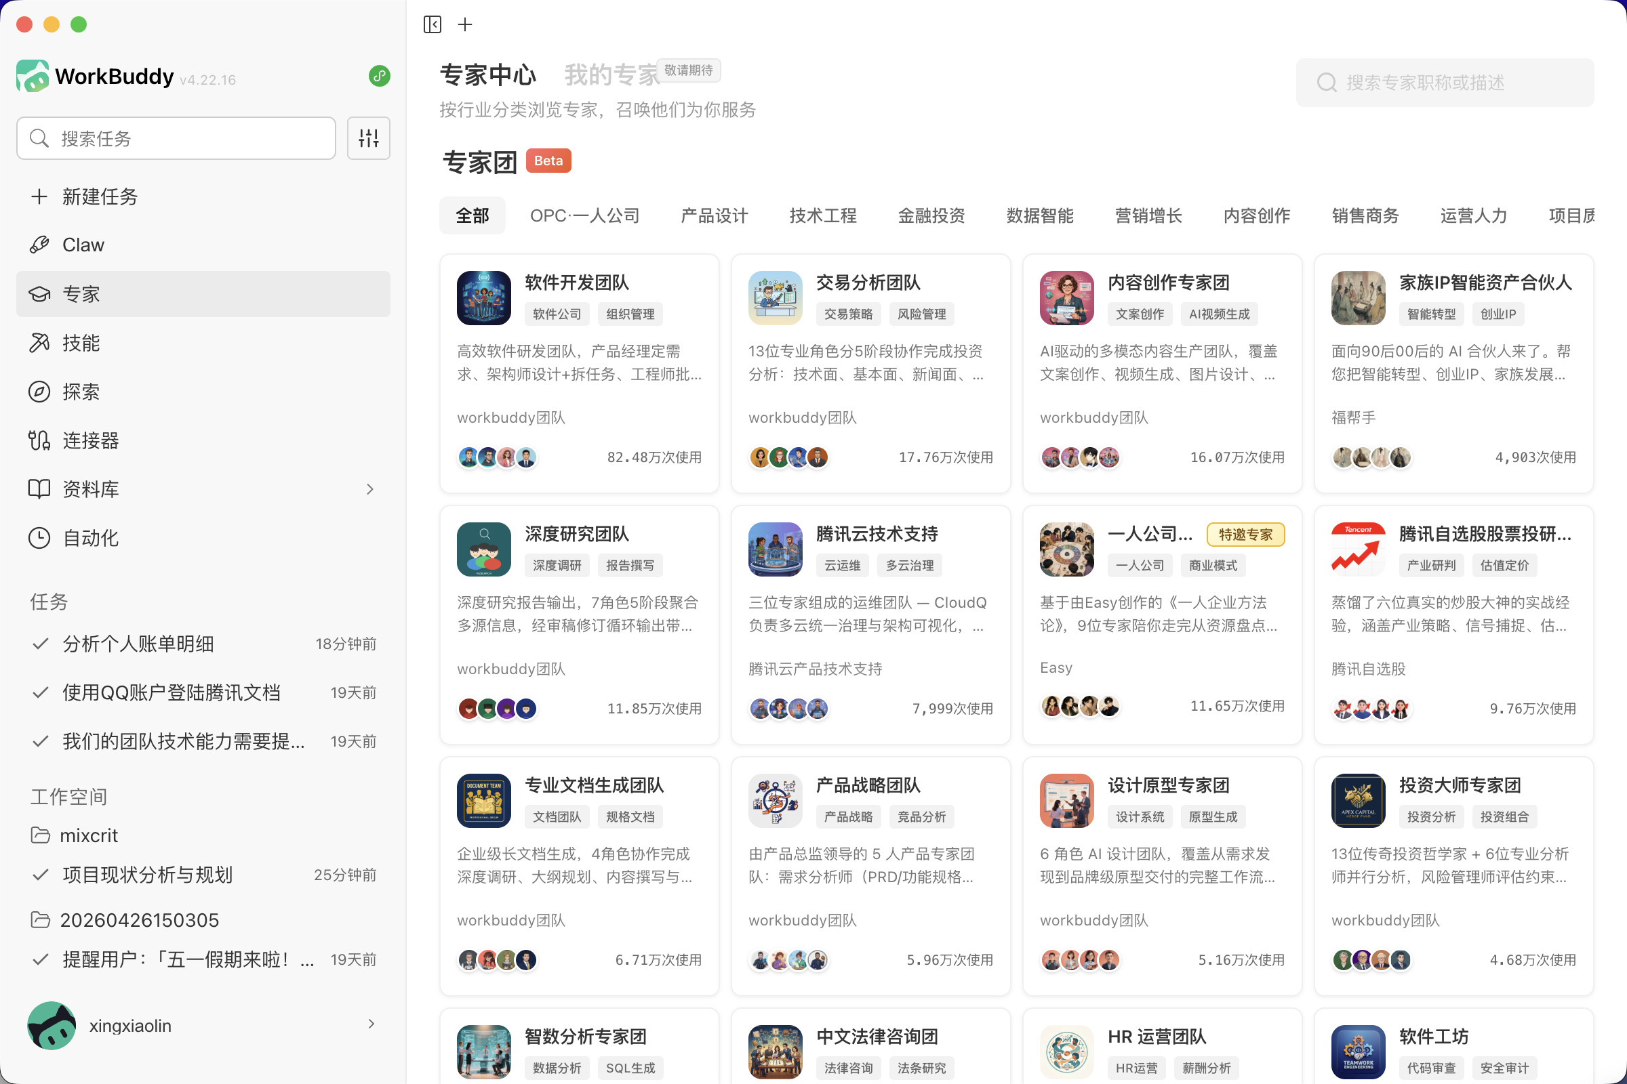The image size is (1627, 1084).
Task: Open 技能 in the sidebar
Action: [x=203, y=343]
